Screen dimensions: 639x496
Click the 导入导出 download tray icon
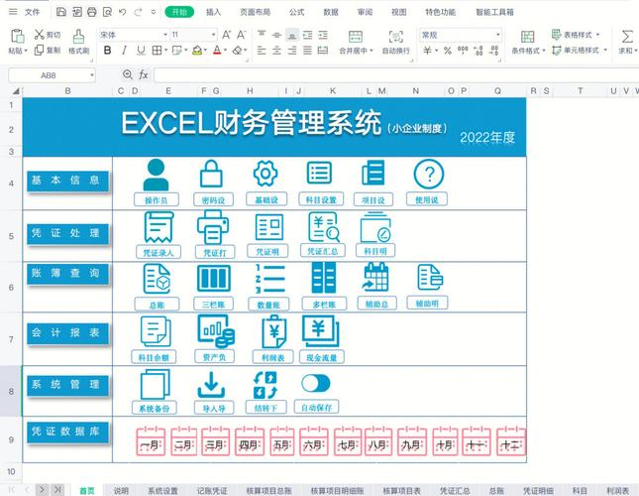click(211, 385)
